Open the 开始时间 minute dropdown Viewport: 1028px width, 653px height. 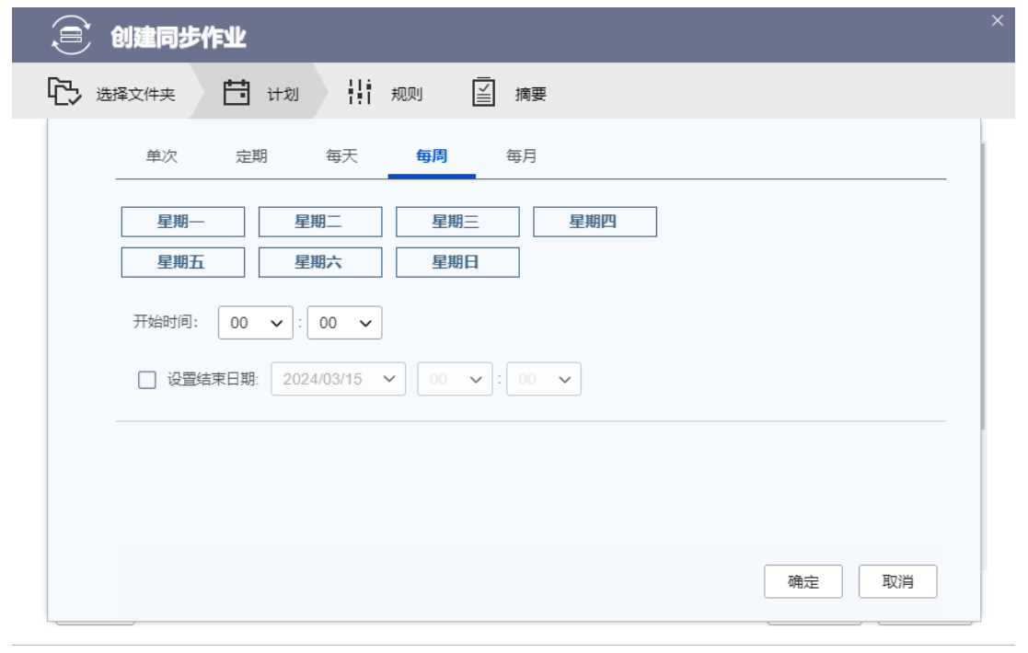(344, 323)
